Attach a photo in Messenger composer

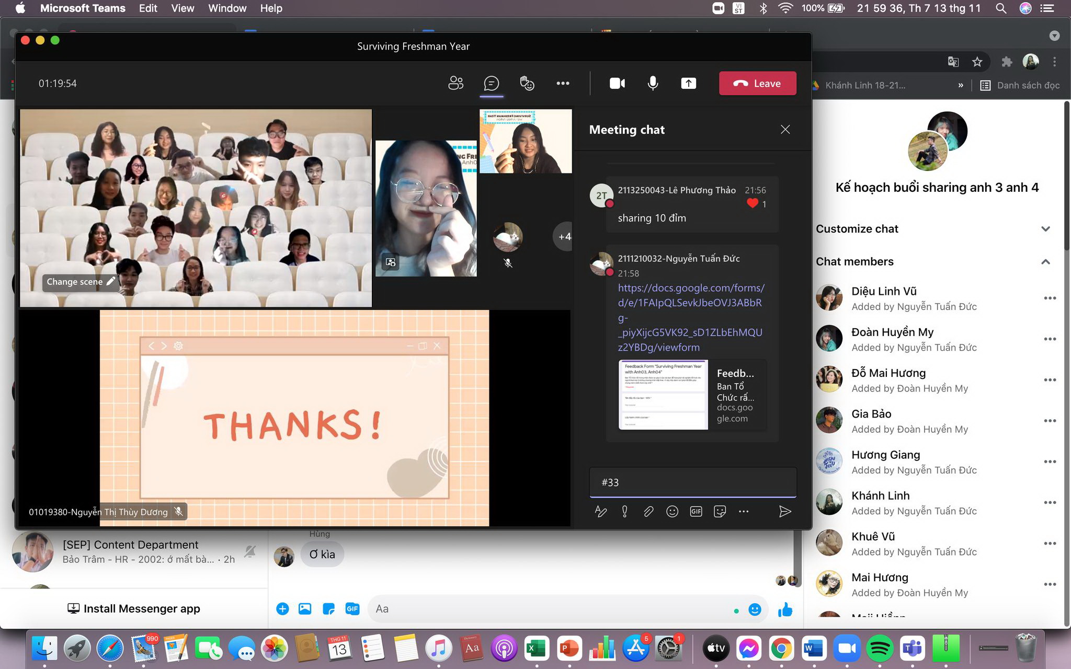[305, 609]
